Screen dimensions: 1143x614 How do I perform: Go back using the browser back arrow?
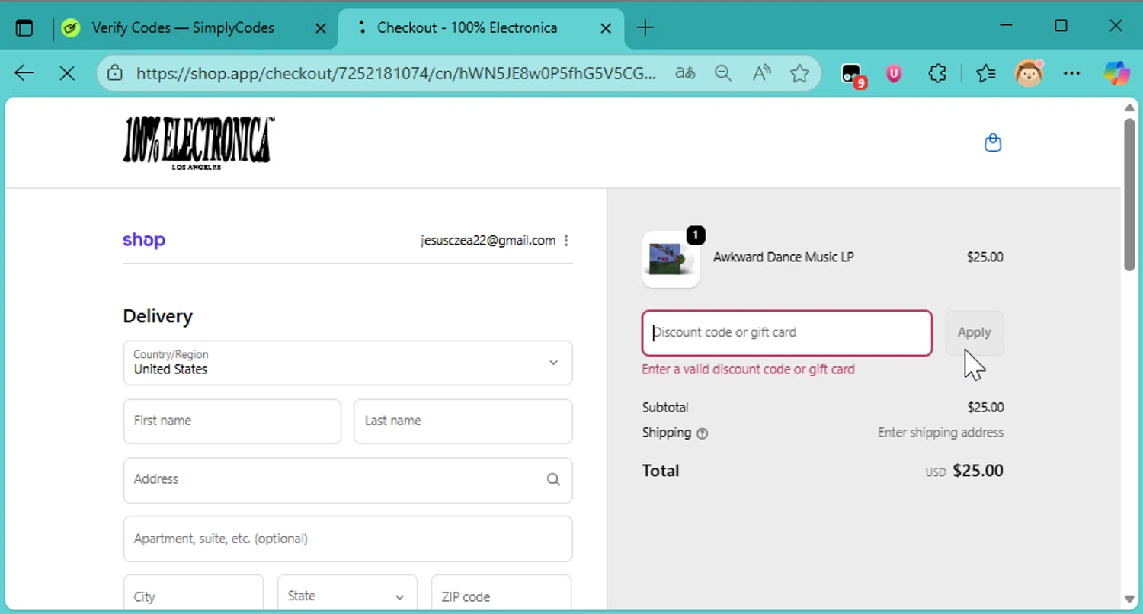point(24,73)
